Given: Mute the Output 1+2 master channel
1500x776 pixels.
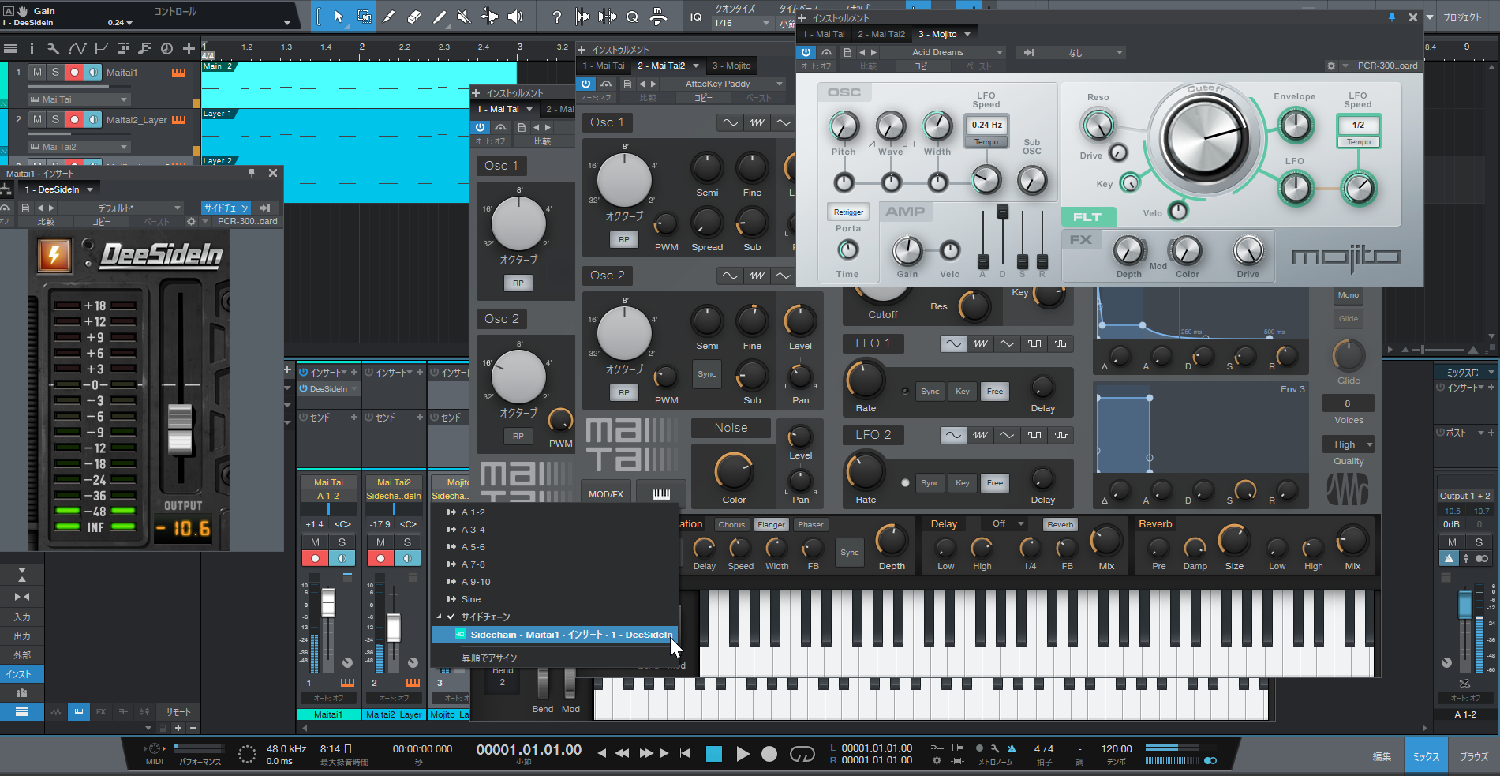Looking at the screenshot, I should 1452,542.
